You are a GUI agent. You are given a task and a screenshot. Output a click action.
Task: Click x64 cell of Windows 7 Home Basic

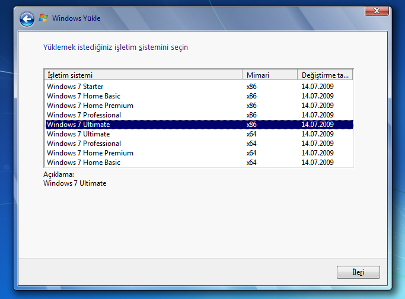(251, 163)
